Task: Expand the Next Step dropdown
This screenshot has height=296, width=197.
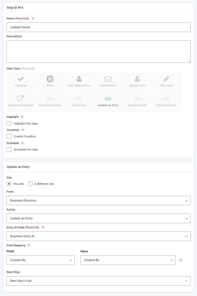Action: (x=98, y=281)
